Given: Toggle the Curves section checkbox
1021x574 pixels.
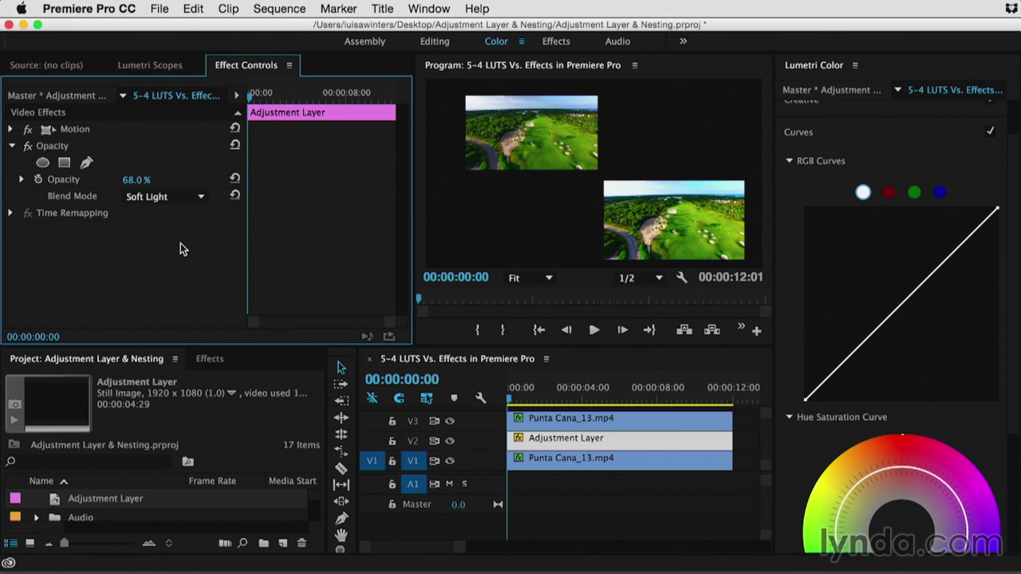Looking at the screenshot, I should coord(990,132).
